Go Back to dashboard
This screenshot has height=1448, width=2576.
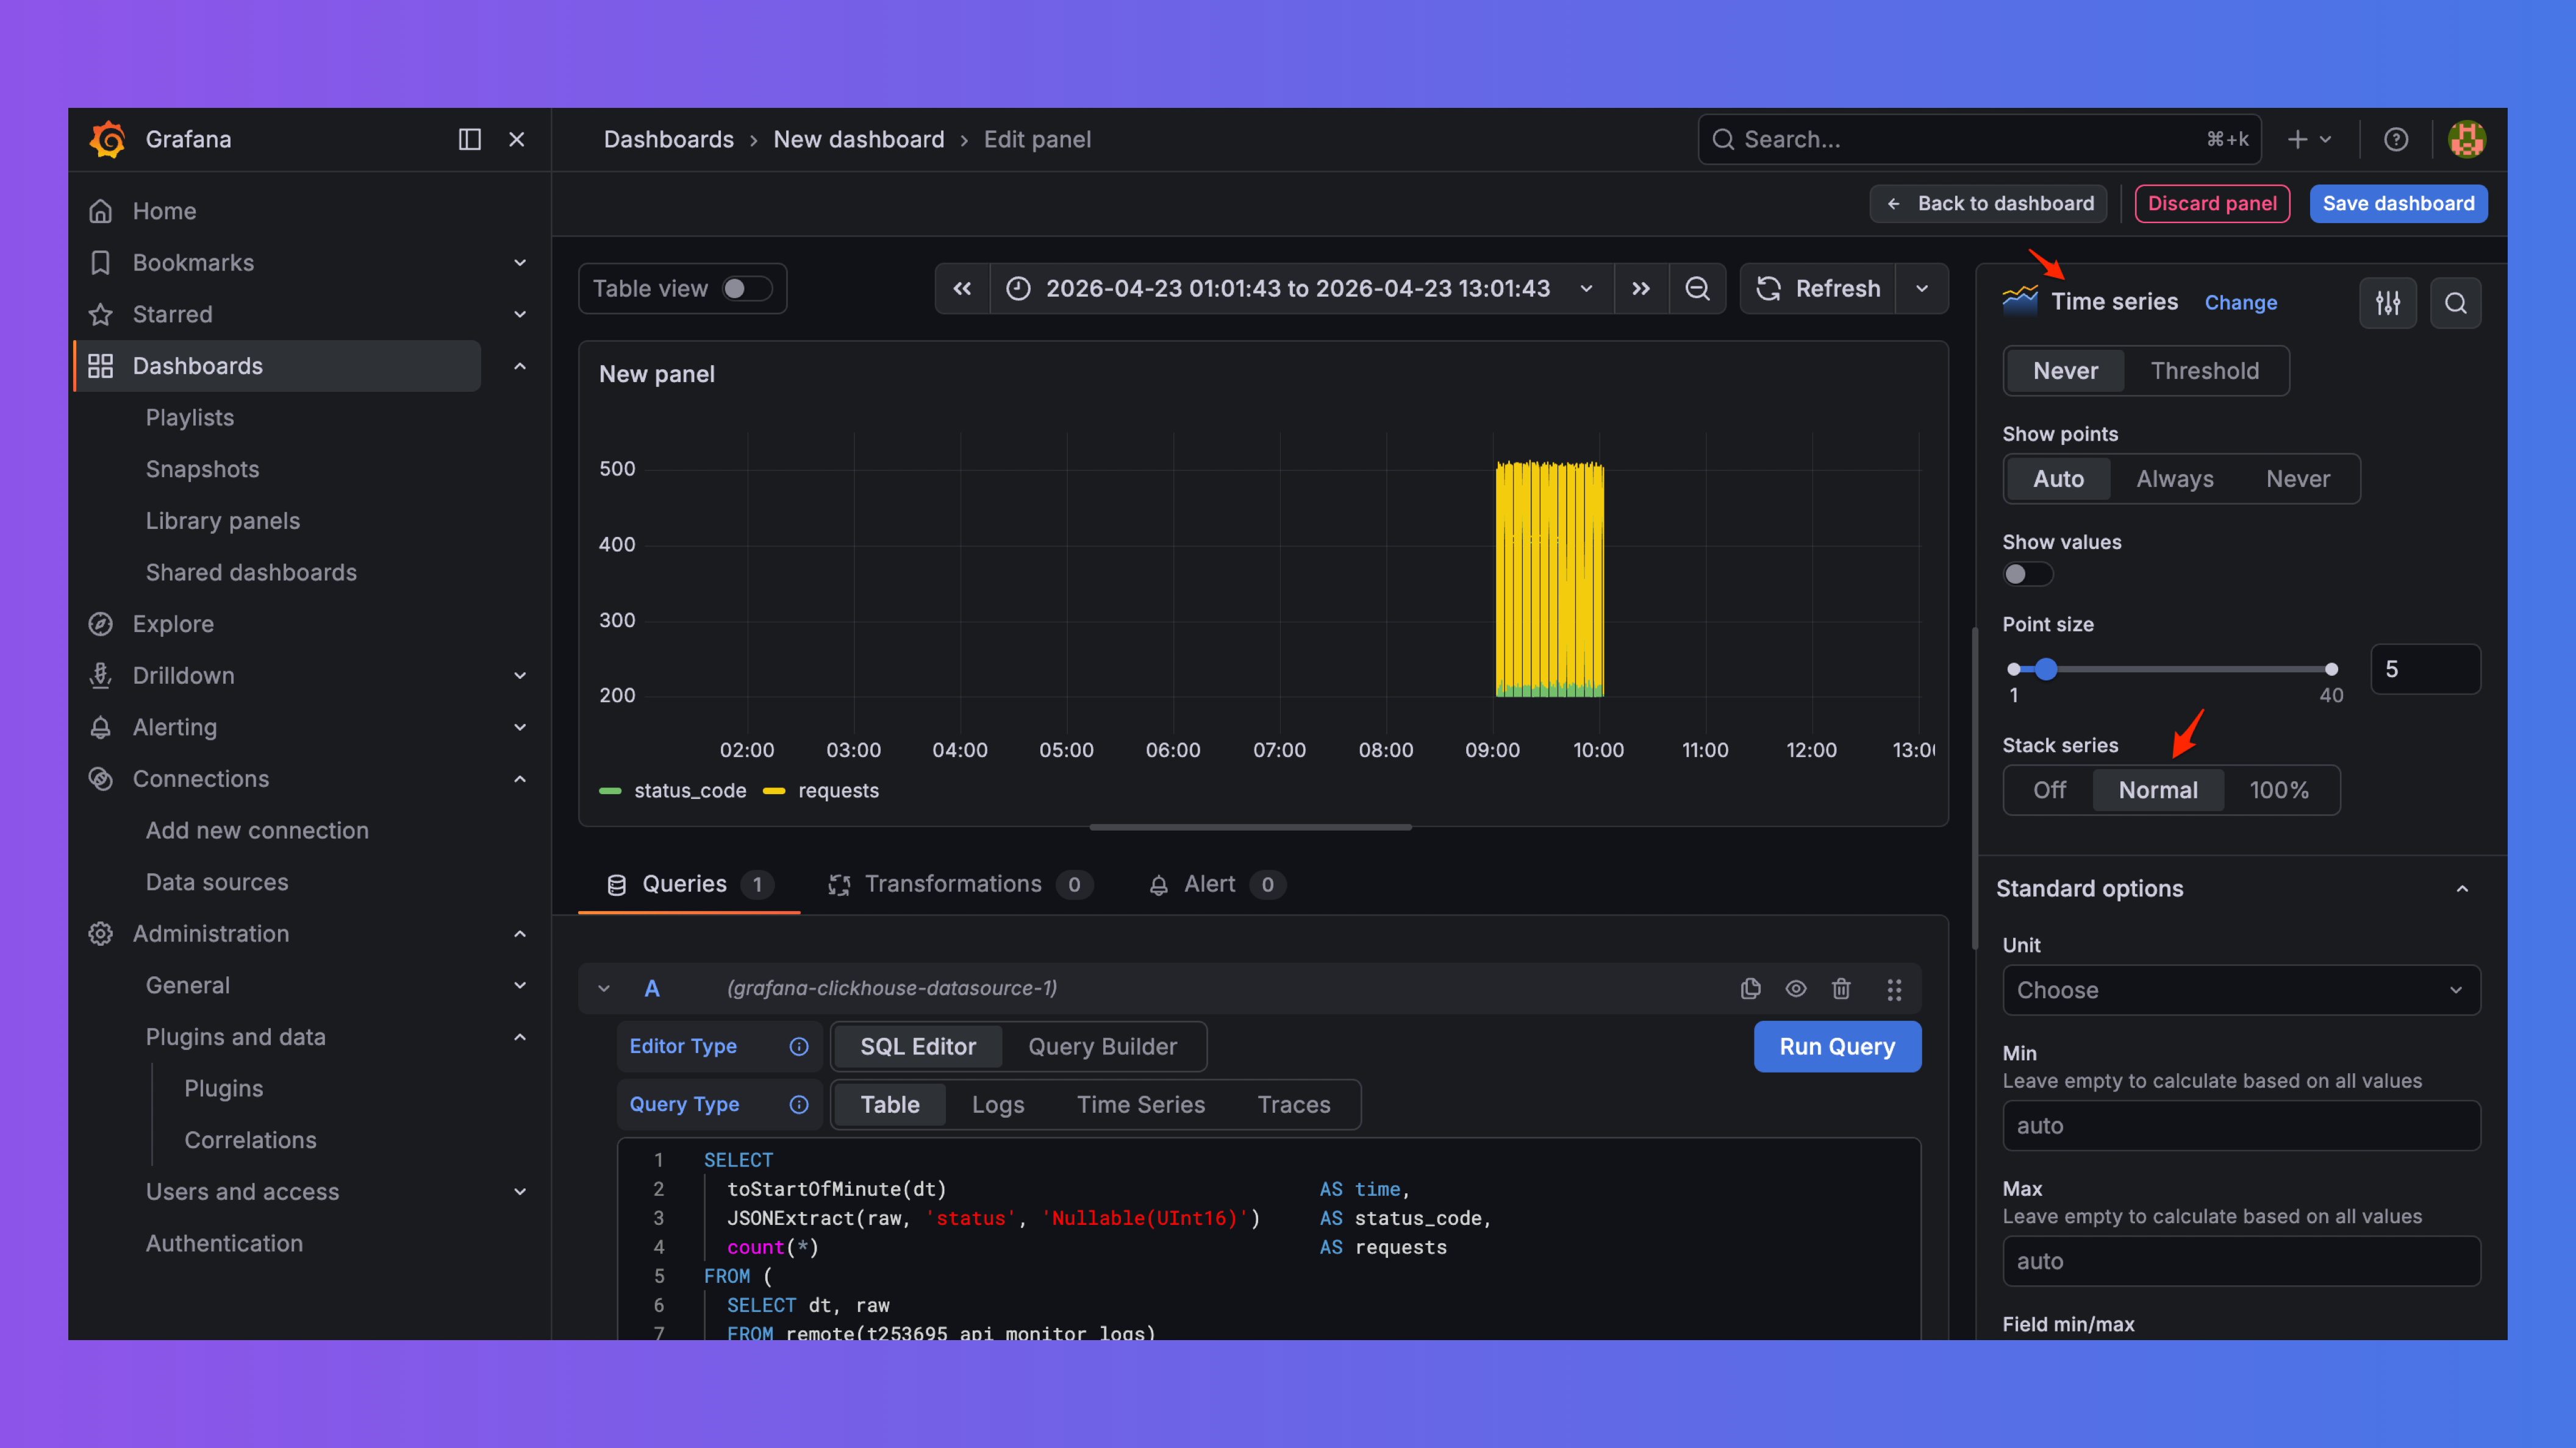coord(1989,204)
